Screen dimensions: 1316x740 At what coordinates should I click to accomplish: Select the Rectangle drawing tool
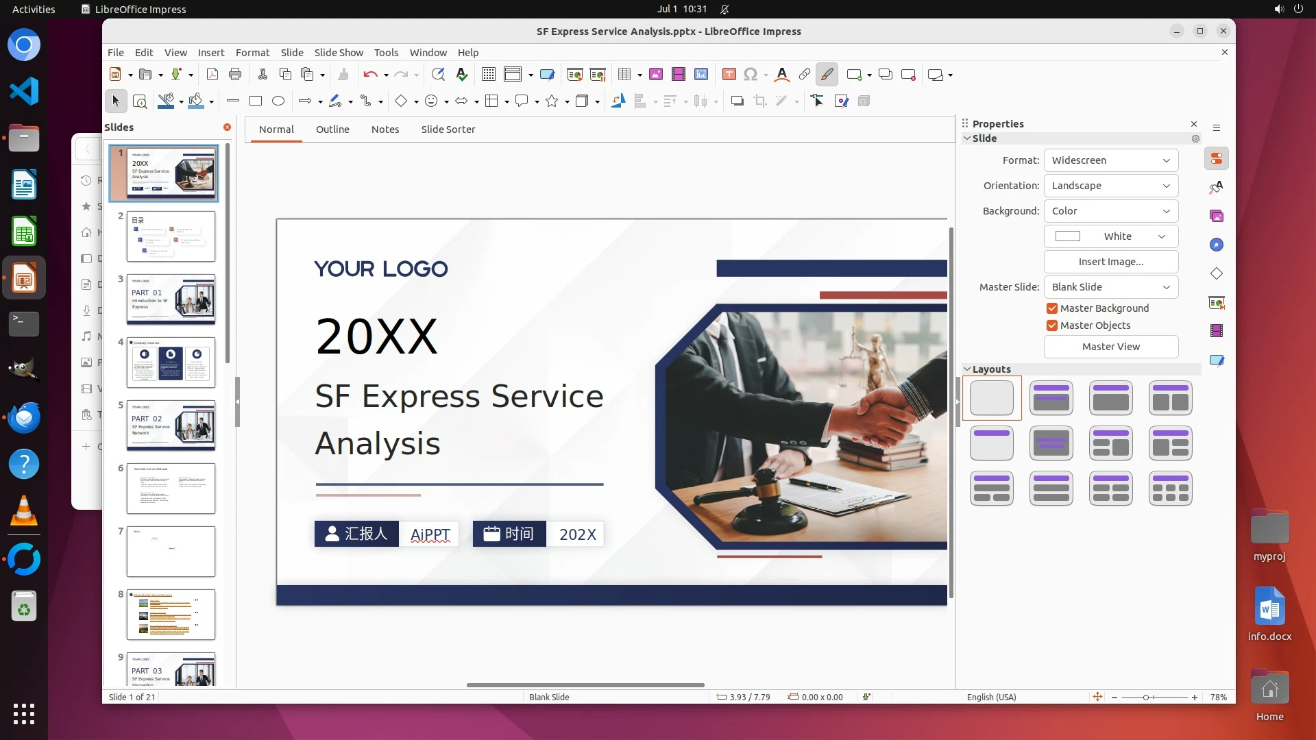click(256, 101)
